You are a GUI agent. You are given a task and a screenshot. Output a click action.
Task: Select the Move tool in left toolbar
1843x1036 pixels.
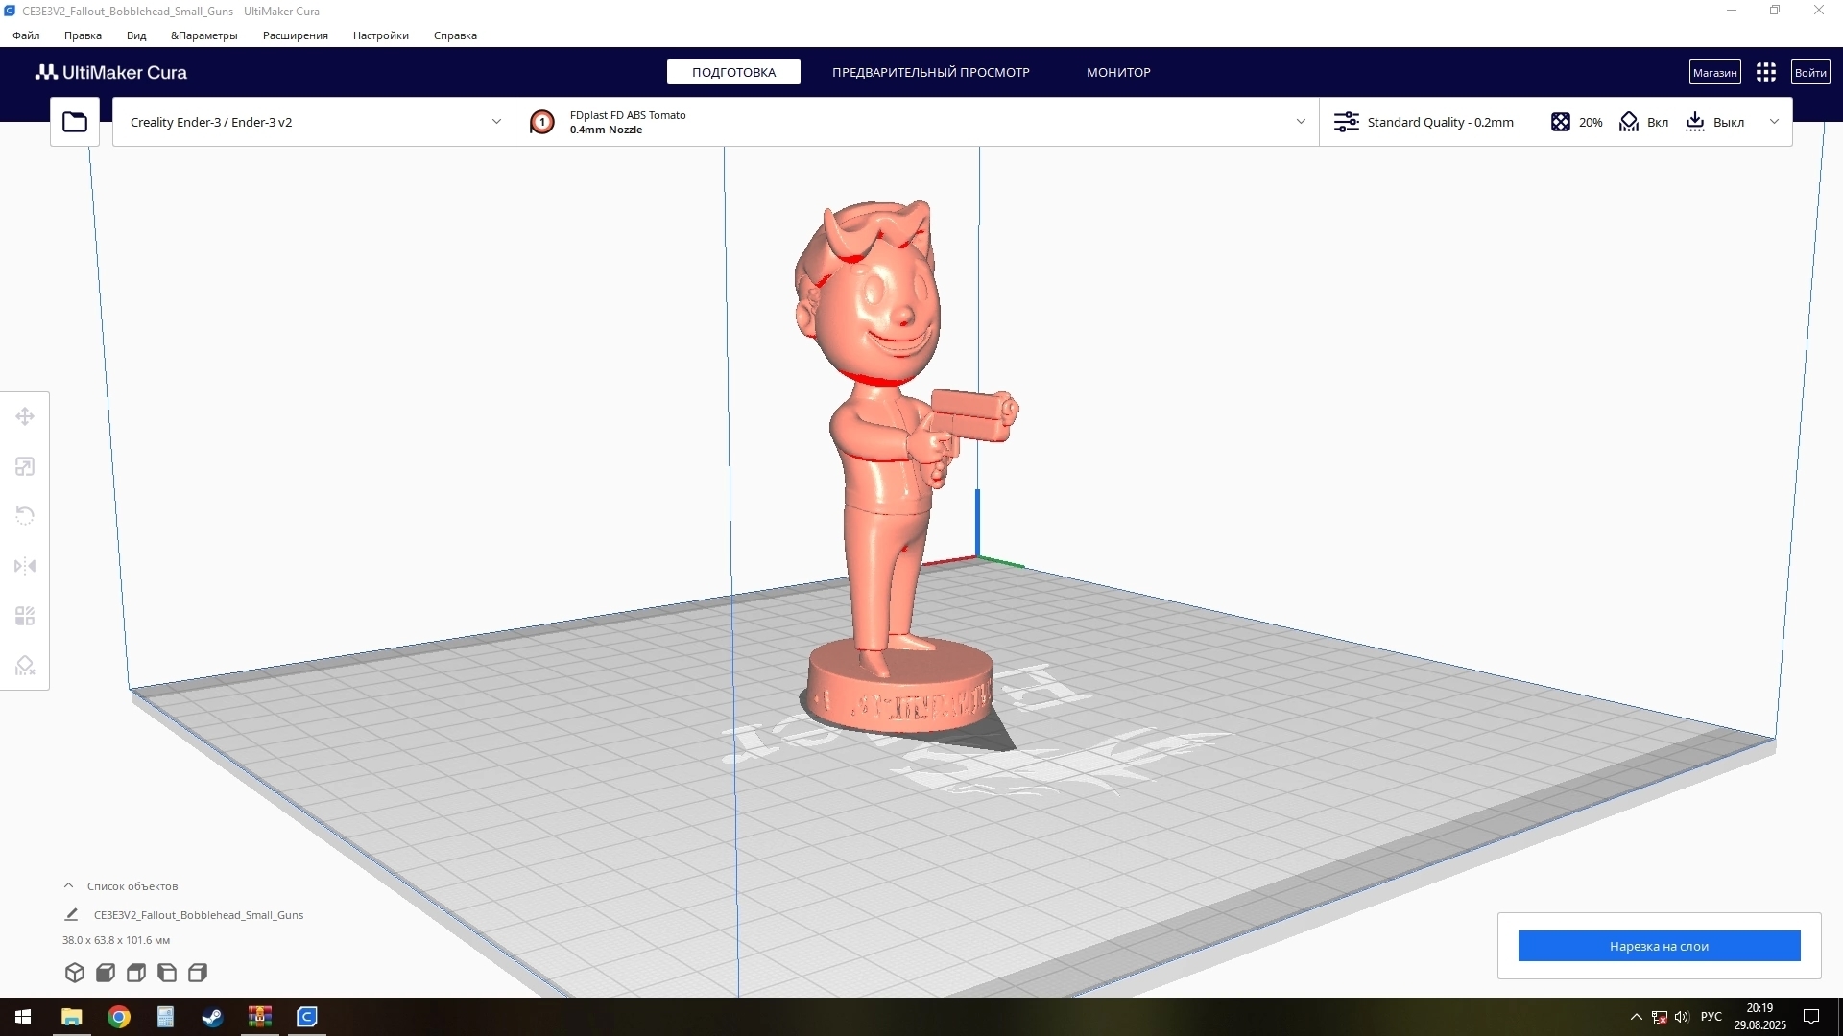click(x=25, y=416)
